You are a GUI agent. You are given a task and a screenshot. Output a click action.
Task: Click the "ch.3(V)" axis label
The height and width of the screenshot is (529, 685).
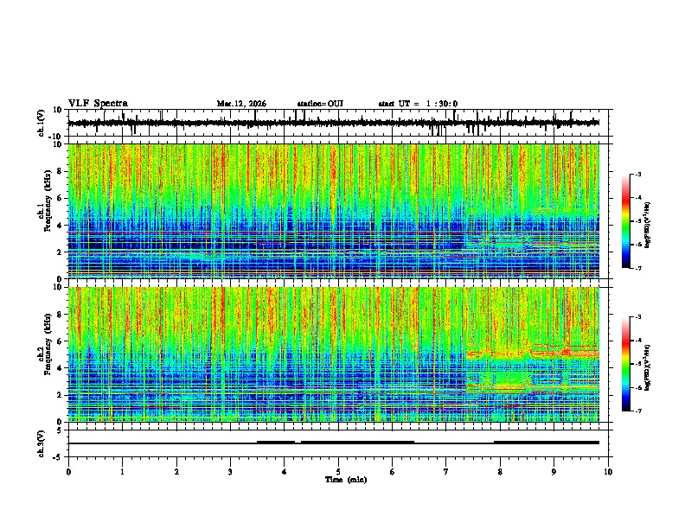(42, 443)
